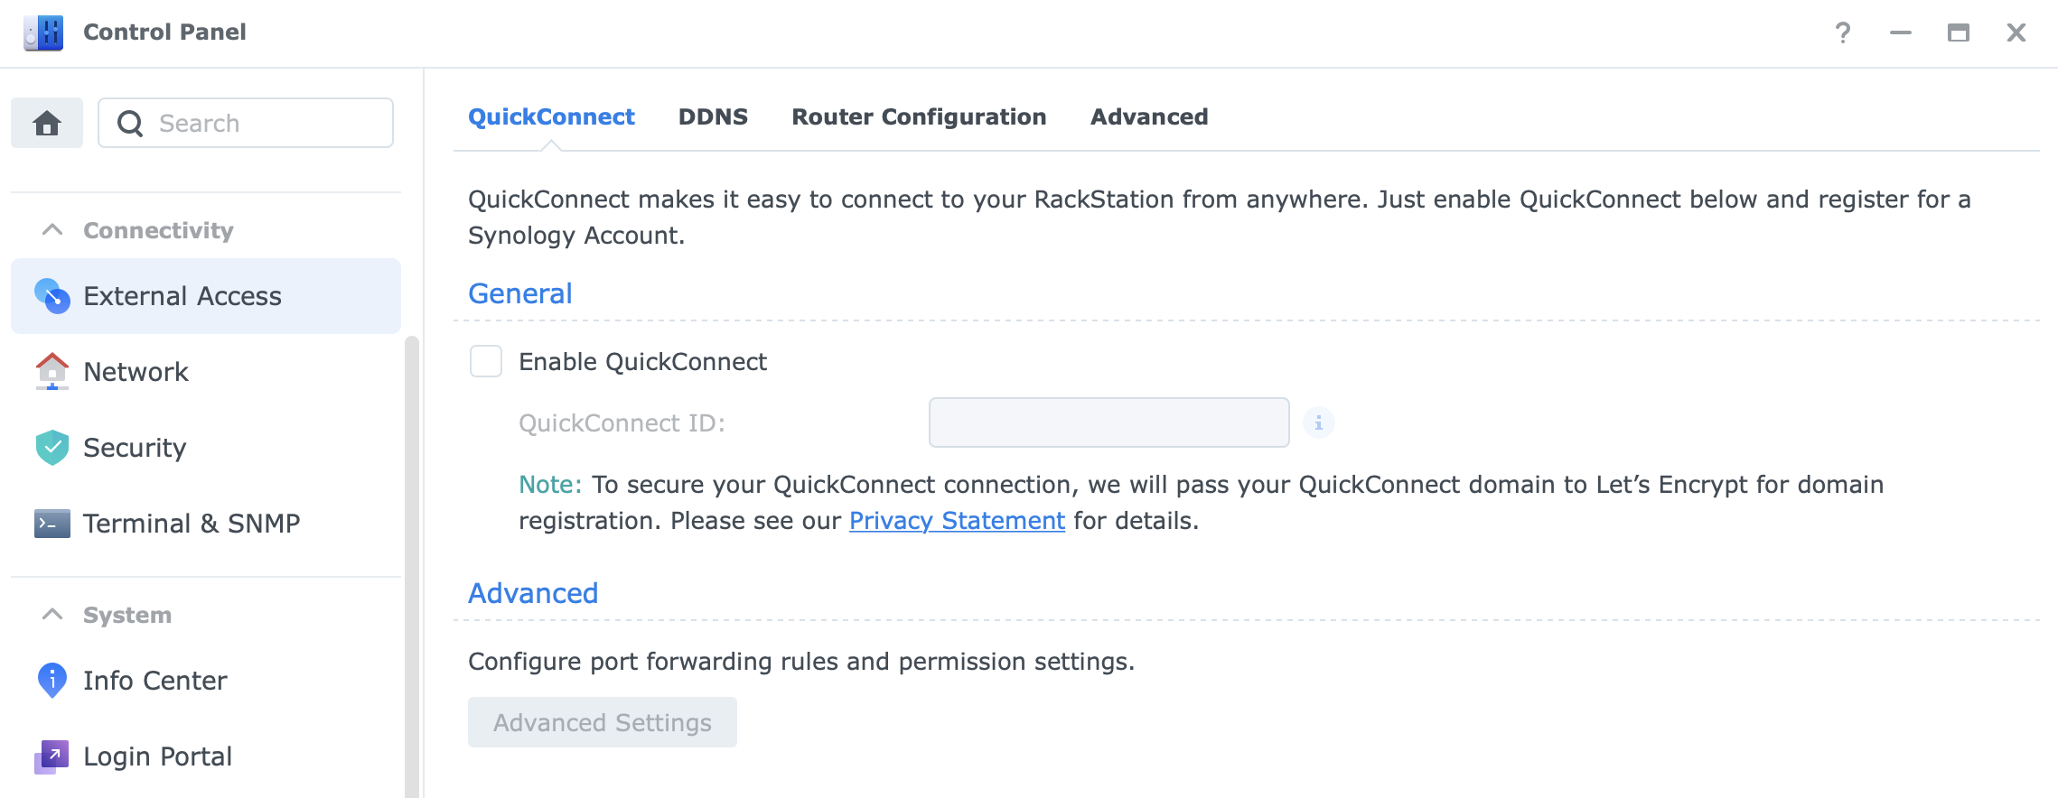Screen dimensions: 2058x798
Task: Switch to the Router Configuration tab
Action: click(919, 117)
